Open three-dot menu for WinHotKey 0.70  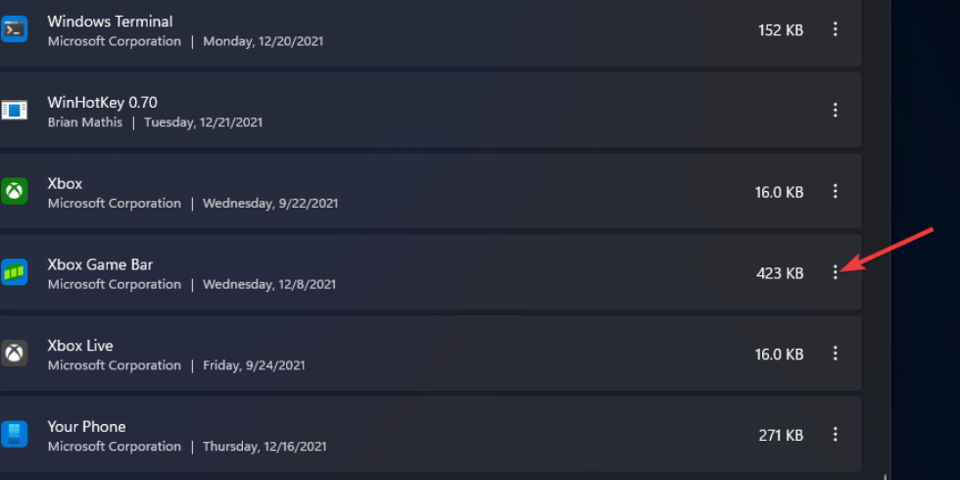pos(836,111)
